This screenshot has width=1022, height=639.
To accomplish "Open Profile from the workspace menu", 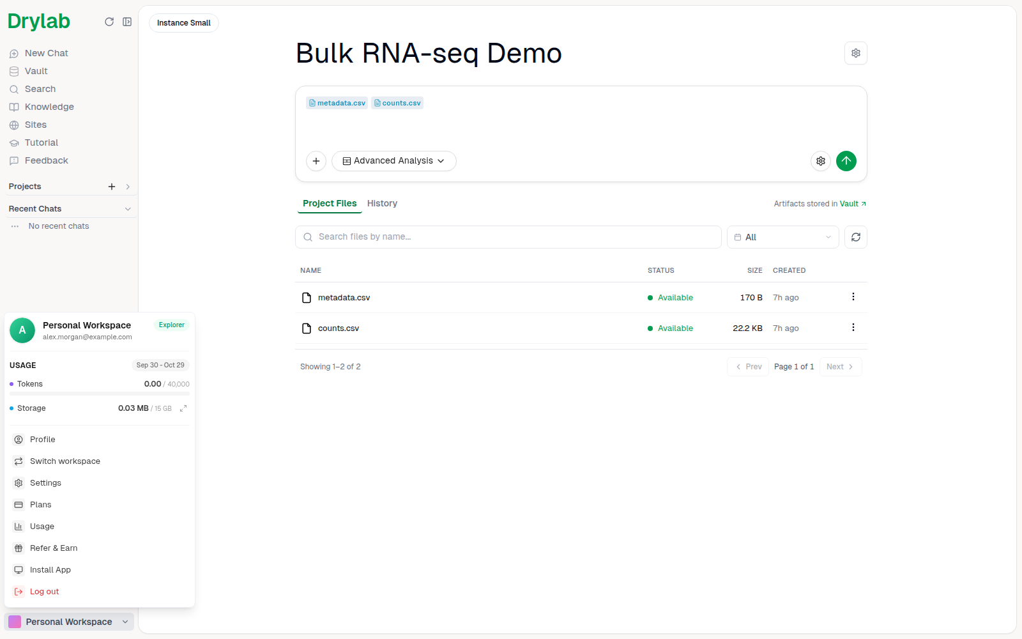I will [x=100, y=440].
